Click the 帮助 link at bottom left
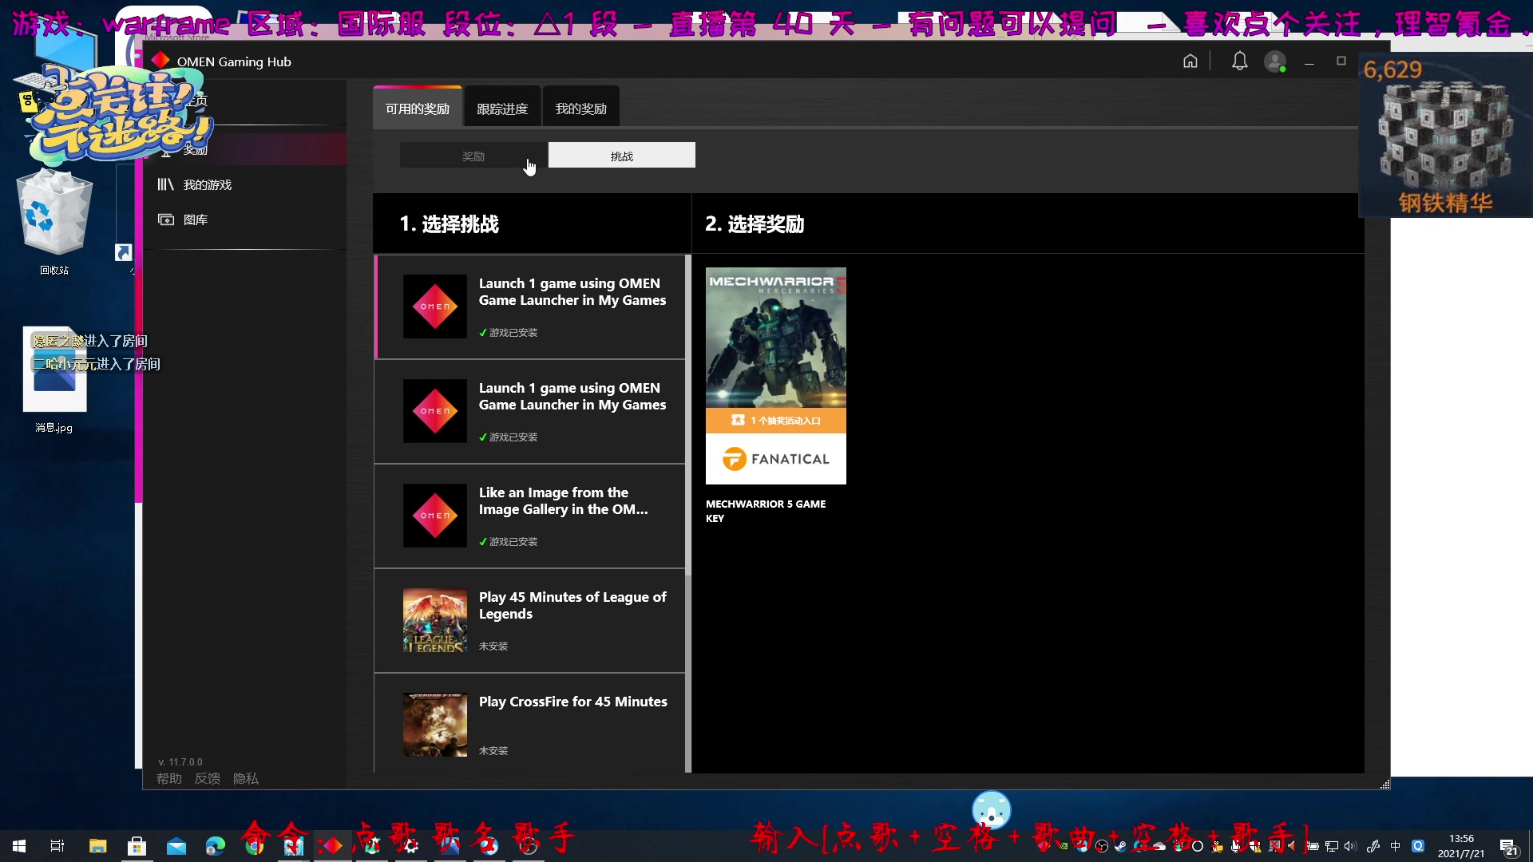 tap(168, 778)
